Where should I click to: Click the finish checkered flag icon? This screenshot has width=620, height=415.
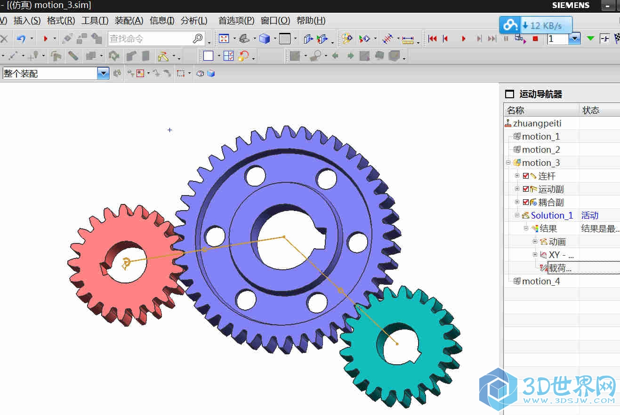(617, 39)
